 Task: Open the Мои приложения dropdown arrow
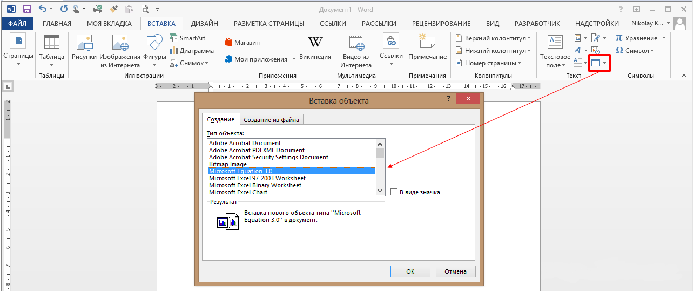(x=294, y=59)
